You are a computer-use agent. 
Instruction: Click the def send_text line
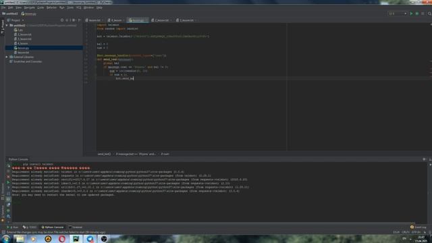115,59
